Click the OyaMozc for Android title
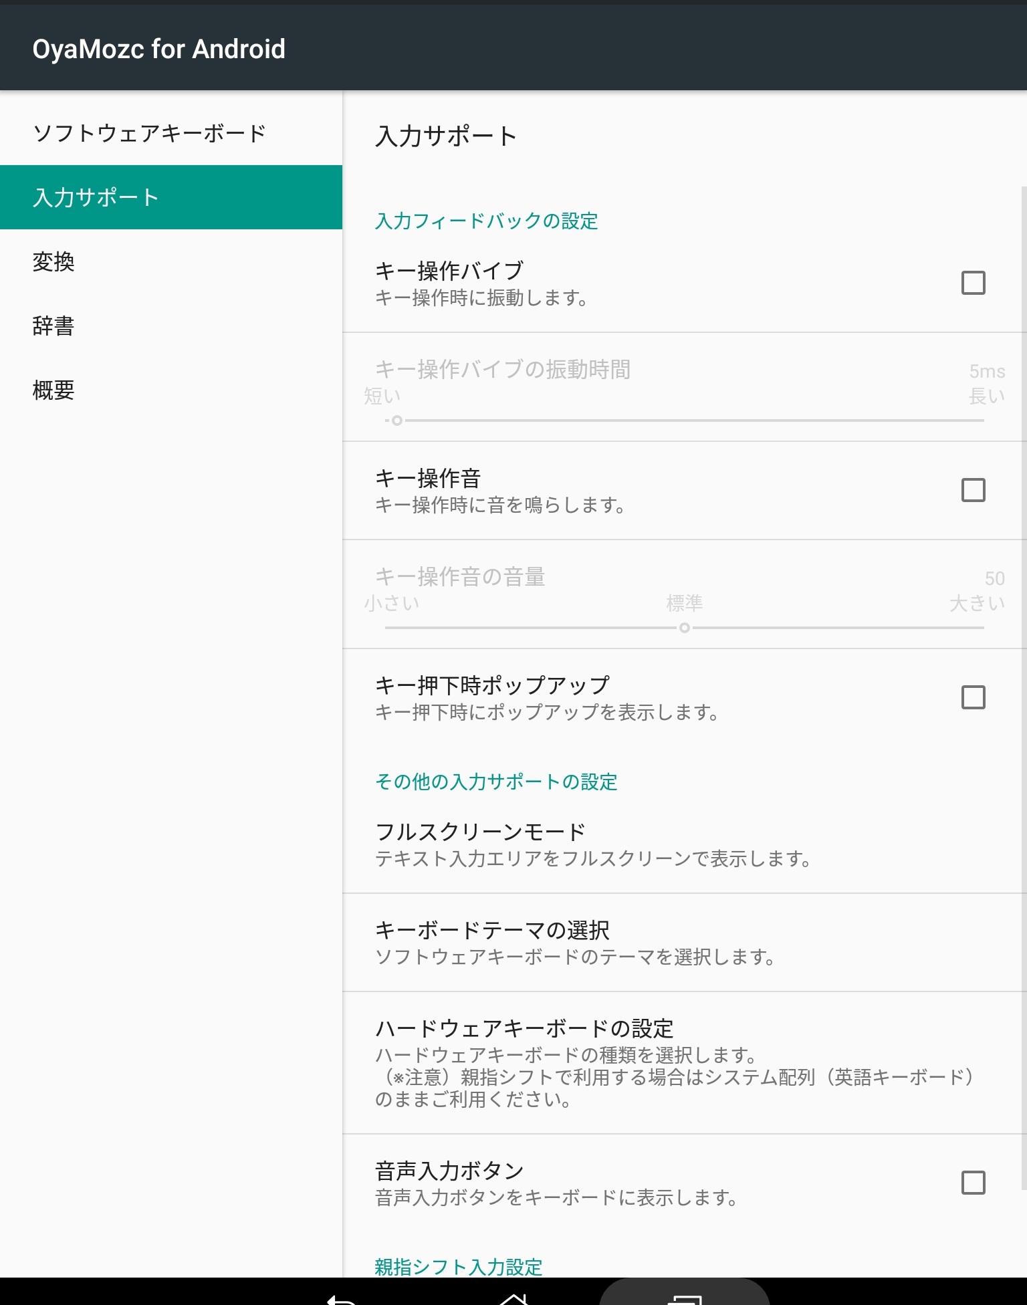 [159, 49]
